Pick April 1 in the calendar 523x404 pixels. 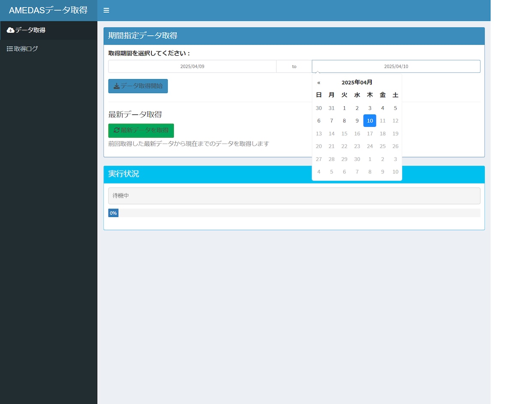[344, 108]
